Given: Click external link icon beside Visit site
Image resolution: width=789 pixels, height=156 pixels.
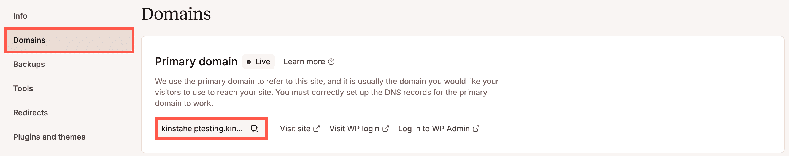Looking at the screenshot, I should pos(316,129).
